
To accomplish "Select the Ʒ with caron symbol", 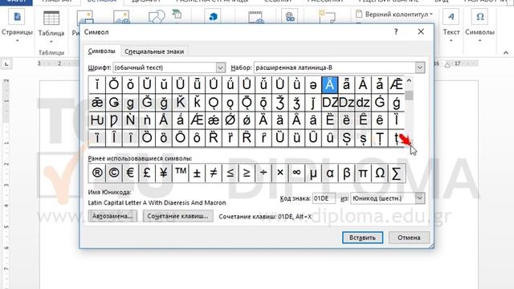I will (280, 103).
